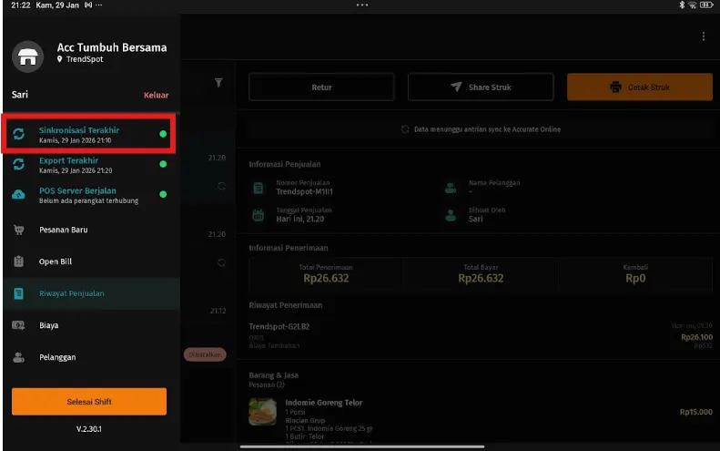Tap the Rp26.100 receipt amount
The image size is (720, 451).
[696, 337]
